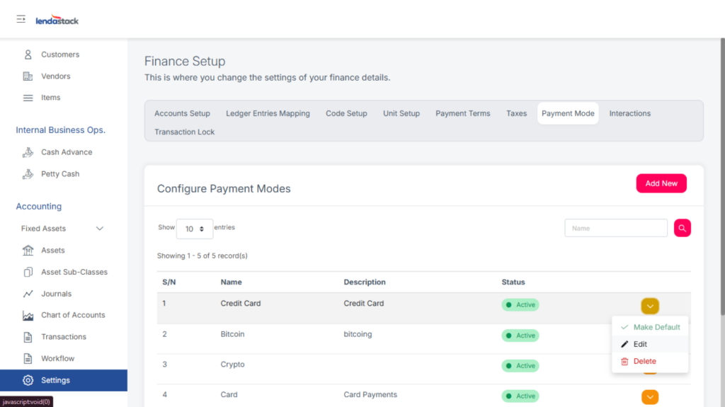Click the Settings gear icon in sidebar
The width and height of the screenshot is (725, 407).
tap(28, 380)
